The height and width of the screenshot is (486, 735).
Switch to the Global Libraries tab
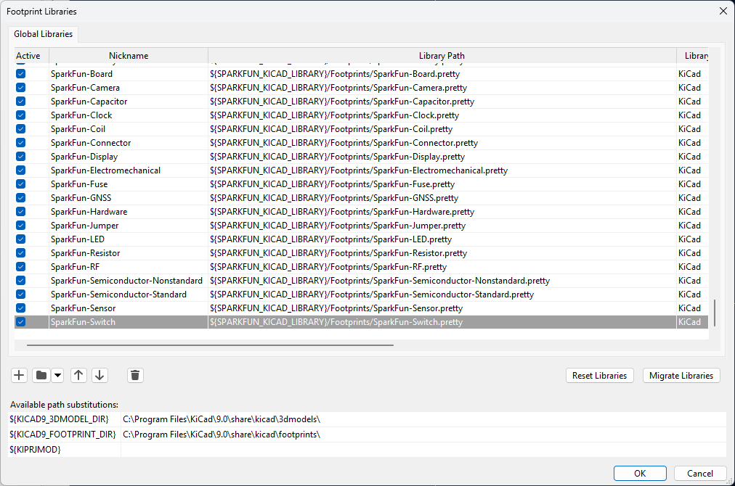tap(43, 34)
